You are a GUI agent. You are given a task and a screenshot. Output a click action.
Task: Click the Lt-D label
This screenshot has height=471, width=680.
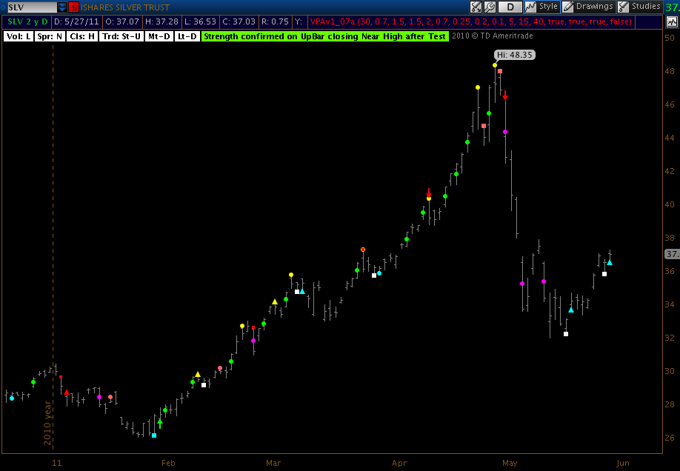coord(187,36)
